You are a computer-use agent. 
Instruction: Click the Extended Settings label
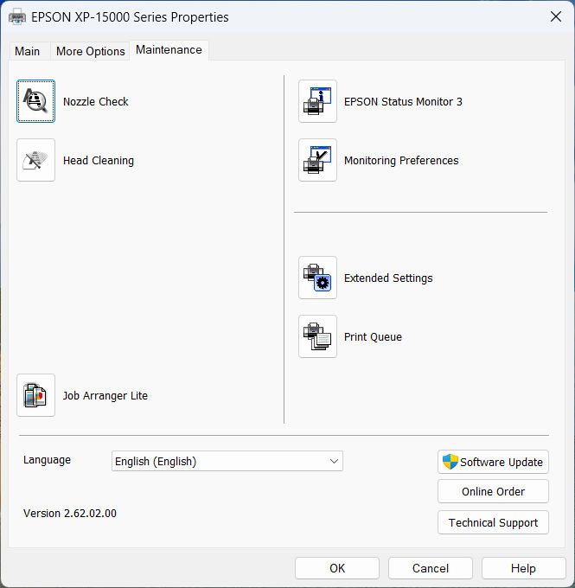(388, 278)
